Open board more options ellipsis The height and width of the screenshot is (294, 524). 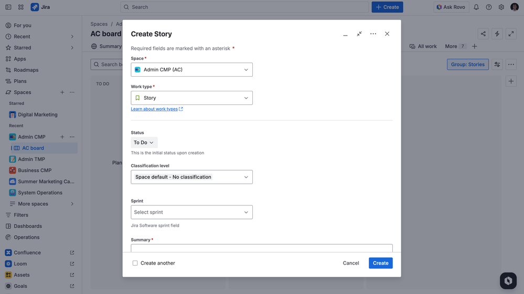click(511, 65)
